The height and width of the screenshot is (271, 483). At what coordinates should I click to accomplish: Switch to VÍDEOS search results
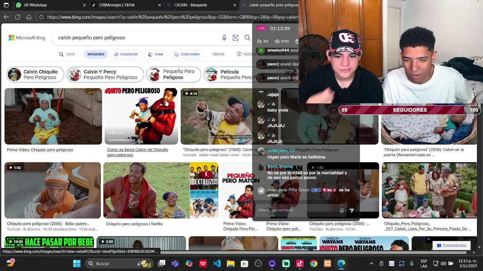click(218, 54)
